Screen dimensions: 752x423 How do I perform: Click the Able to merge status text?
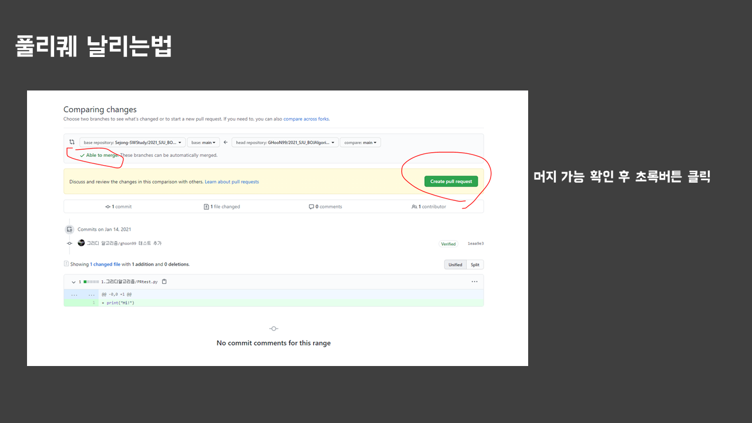tap(102, 155)
